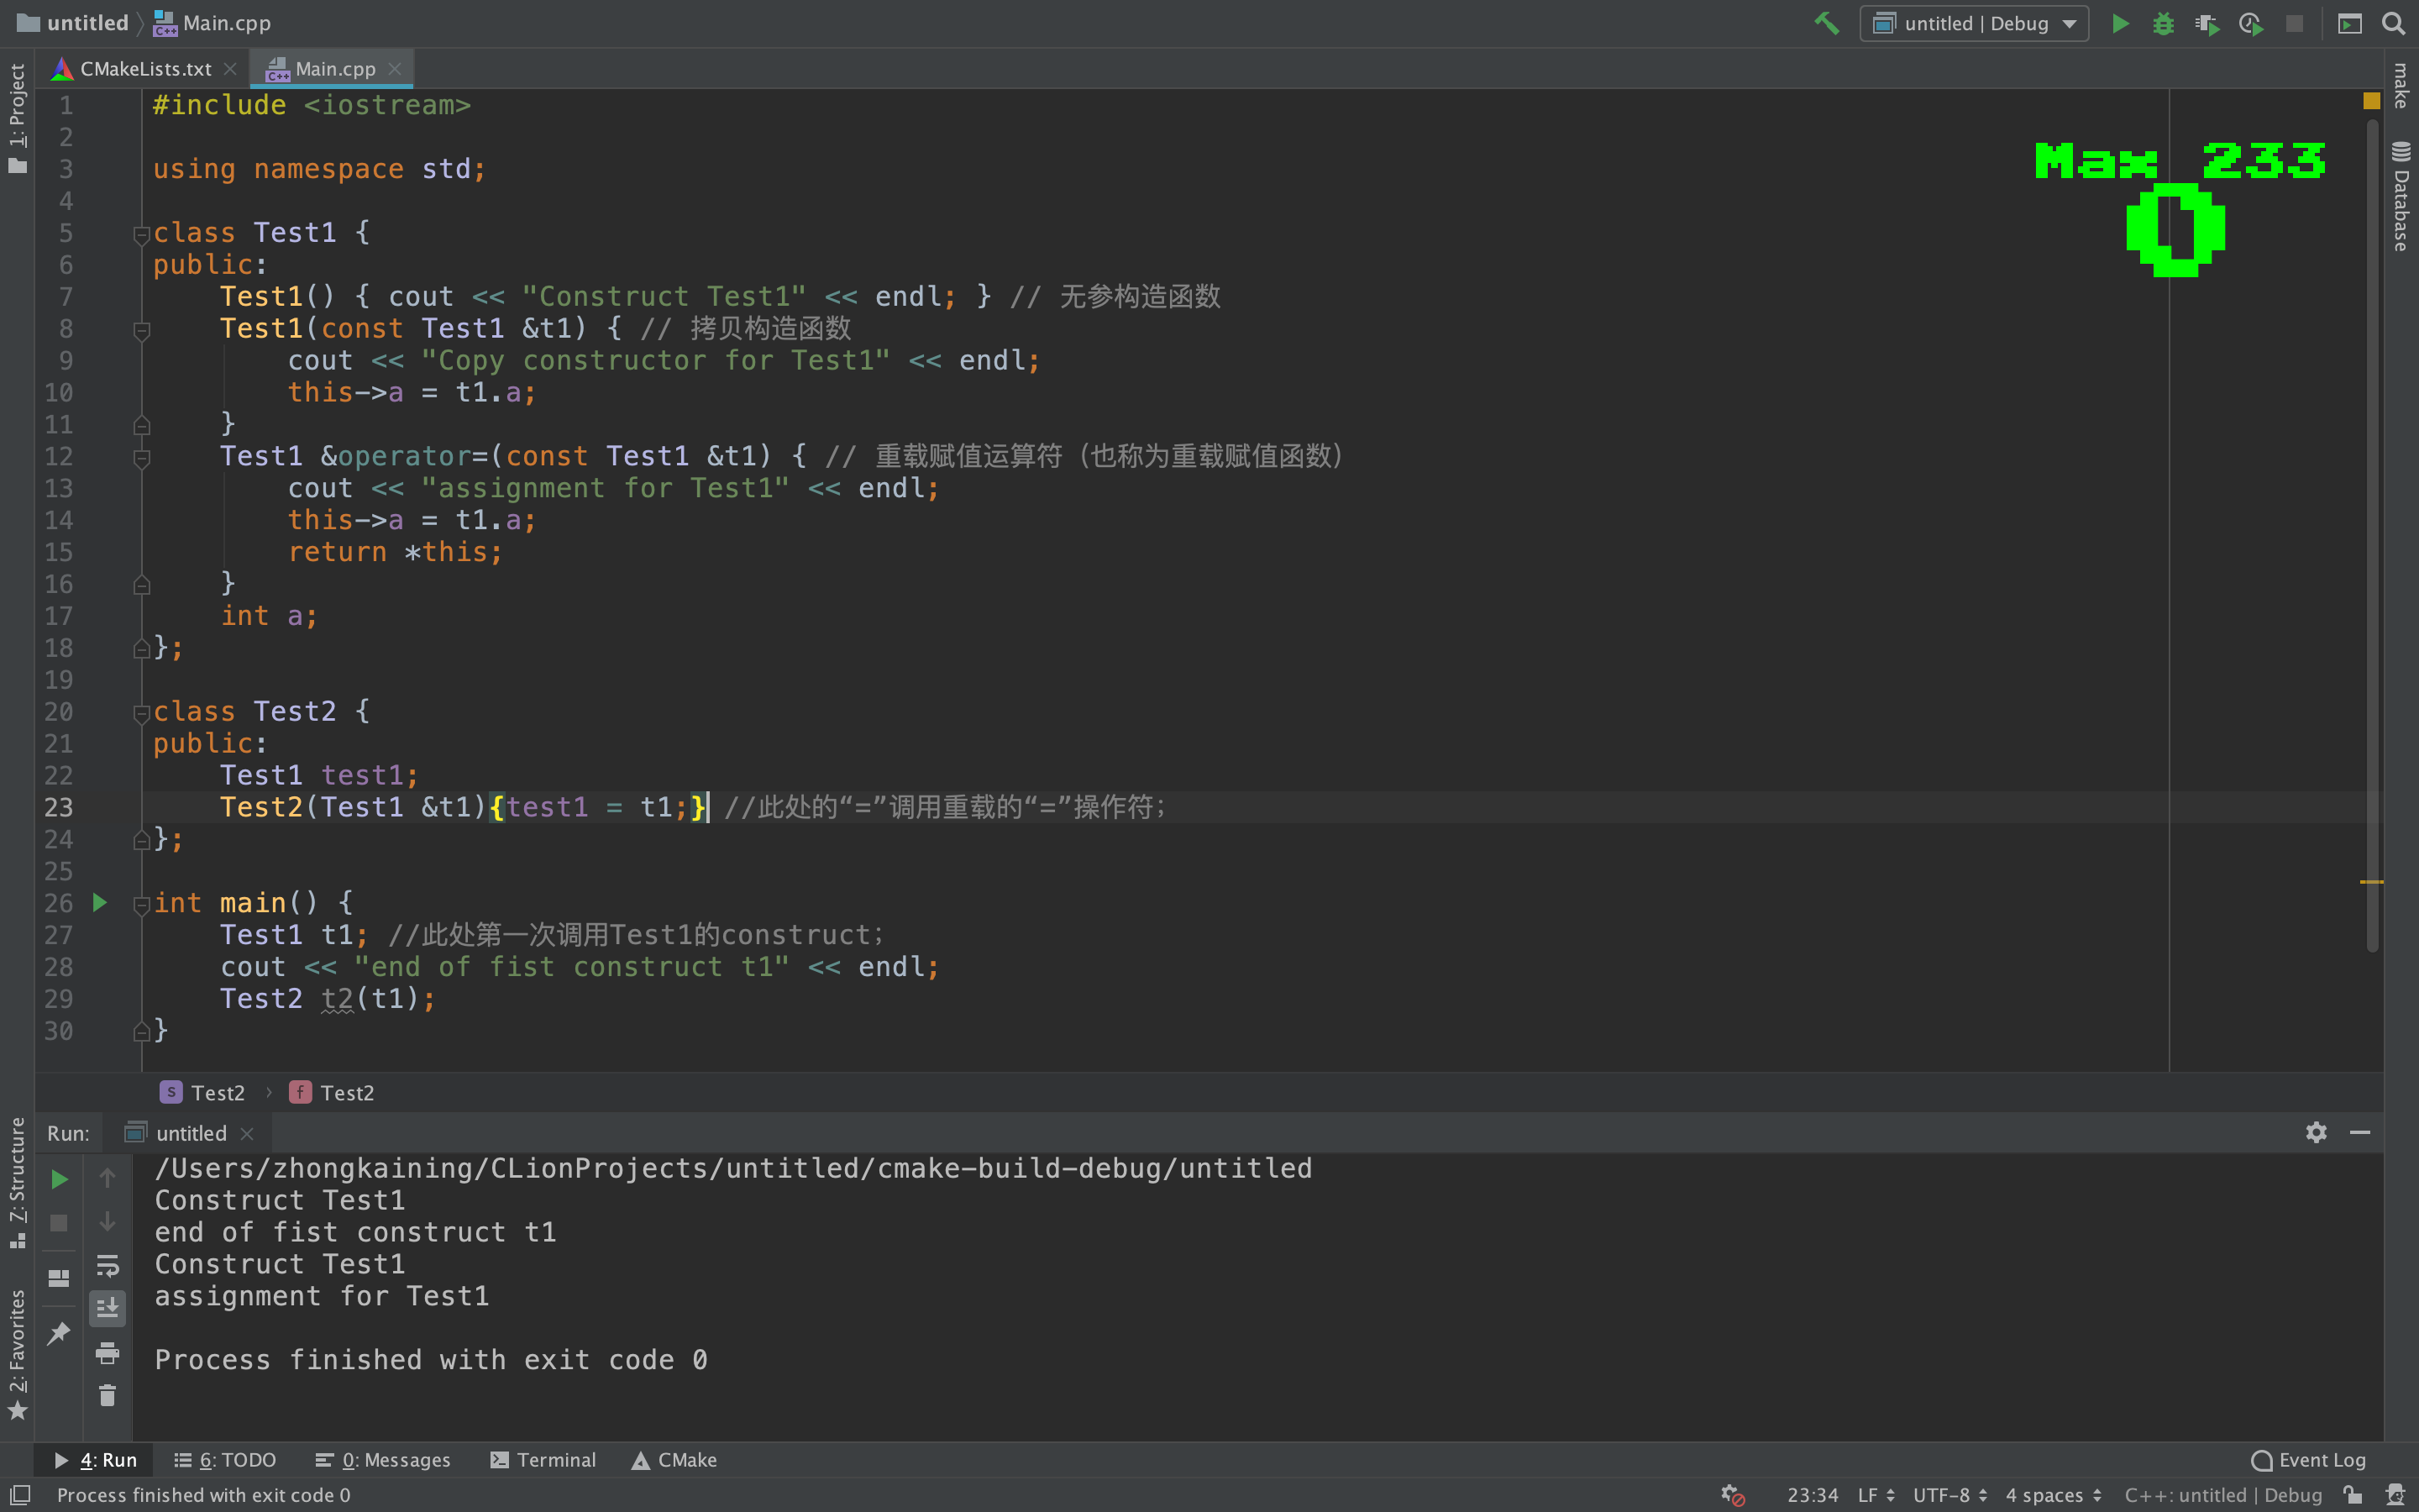Run the program with green play button
The image size is (2419, 1512).
pos(2119,23)
